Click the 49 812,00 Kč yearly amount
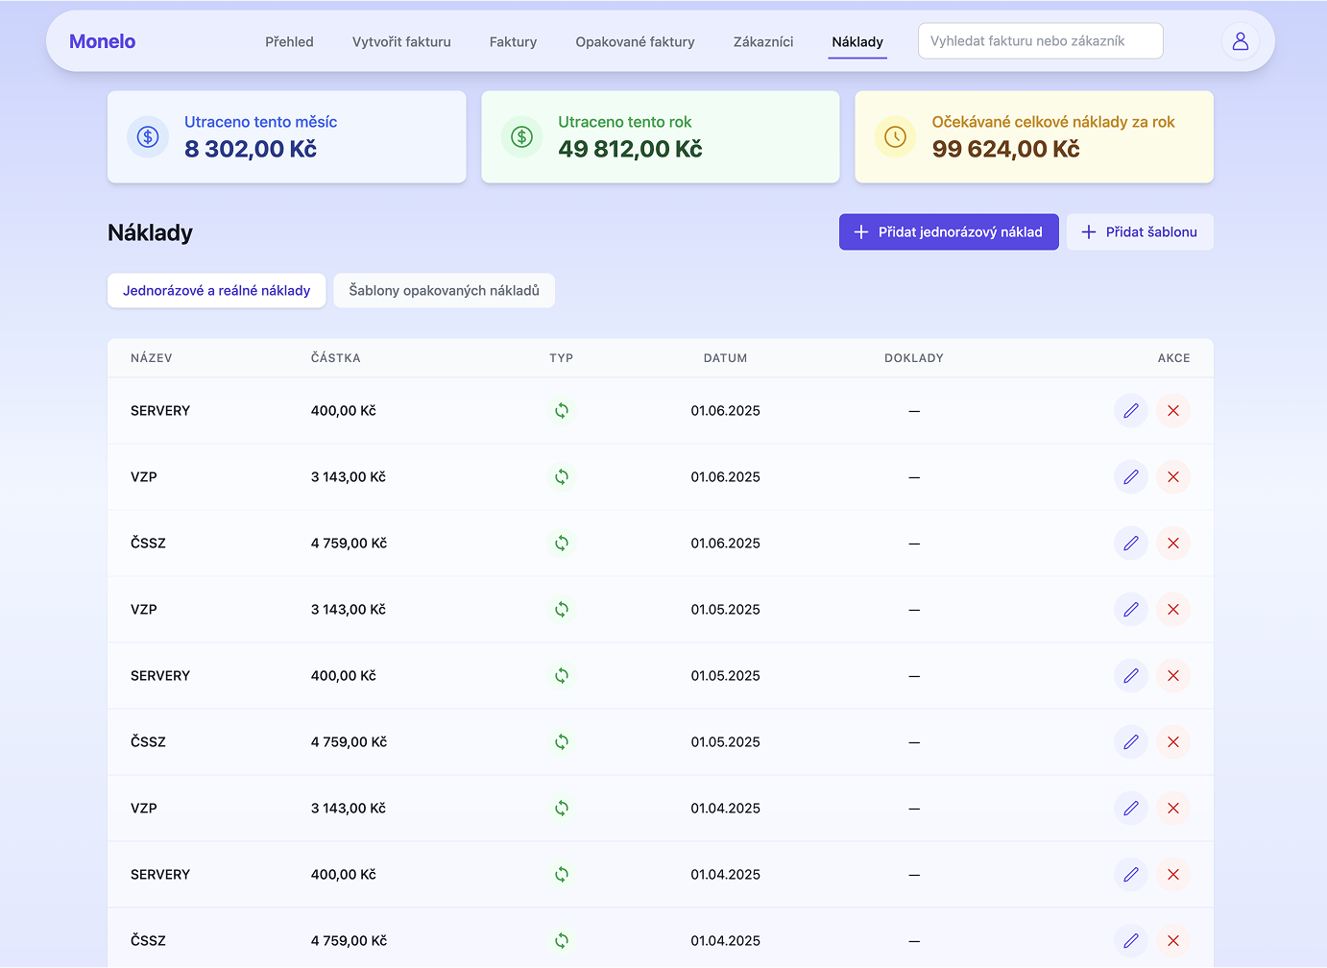 pos(630,149)
